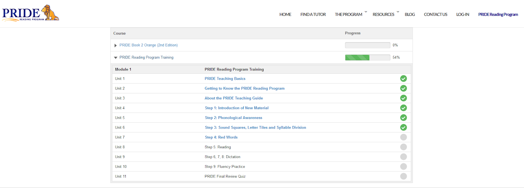Open Step 4: Red Words lesson
Image resolution: width=524 pixels, height=188 pixels.
tap(221, 137)
